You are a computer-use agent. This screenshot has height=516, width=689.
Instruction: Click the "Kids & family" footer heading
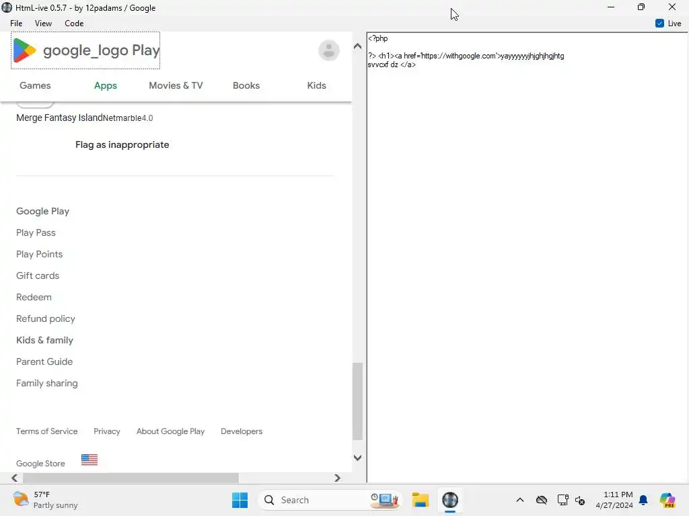[x=44, y=340]
